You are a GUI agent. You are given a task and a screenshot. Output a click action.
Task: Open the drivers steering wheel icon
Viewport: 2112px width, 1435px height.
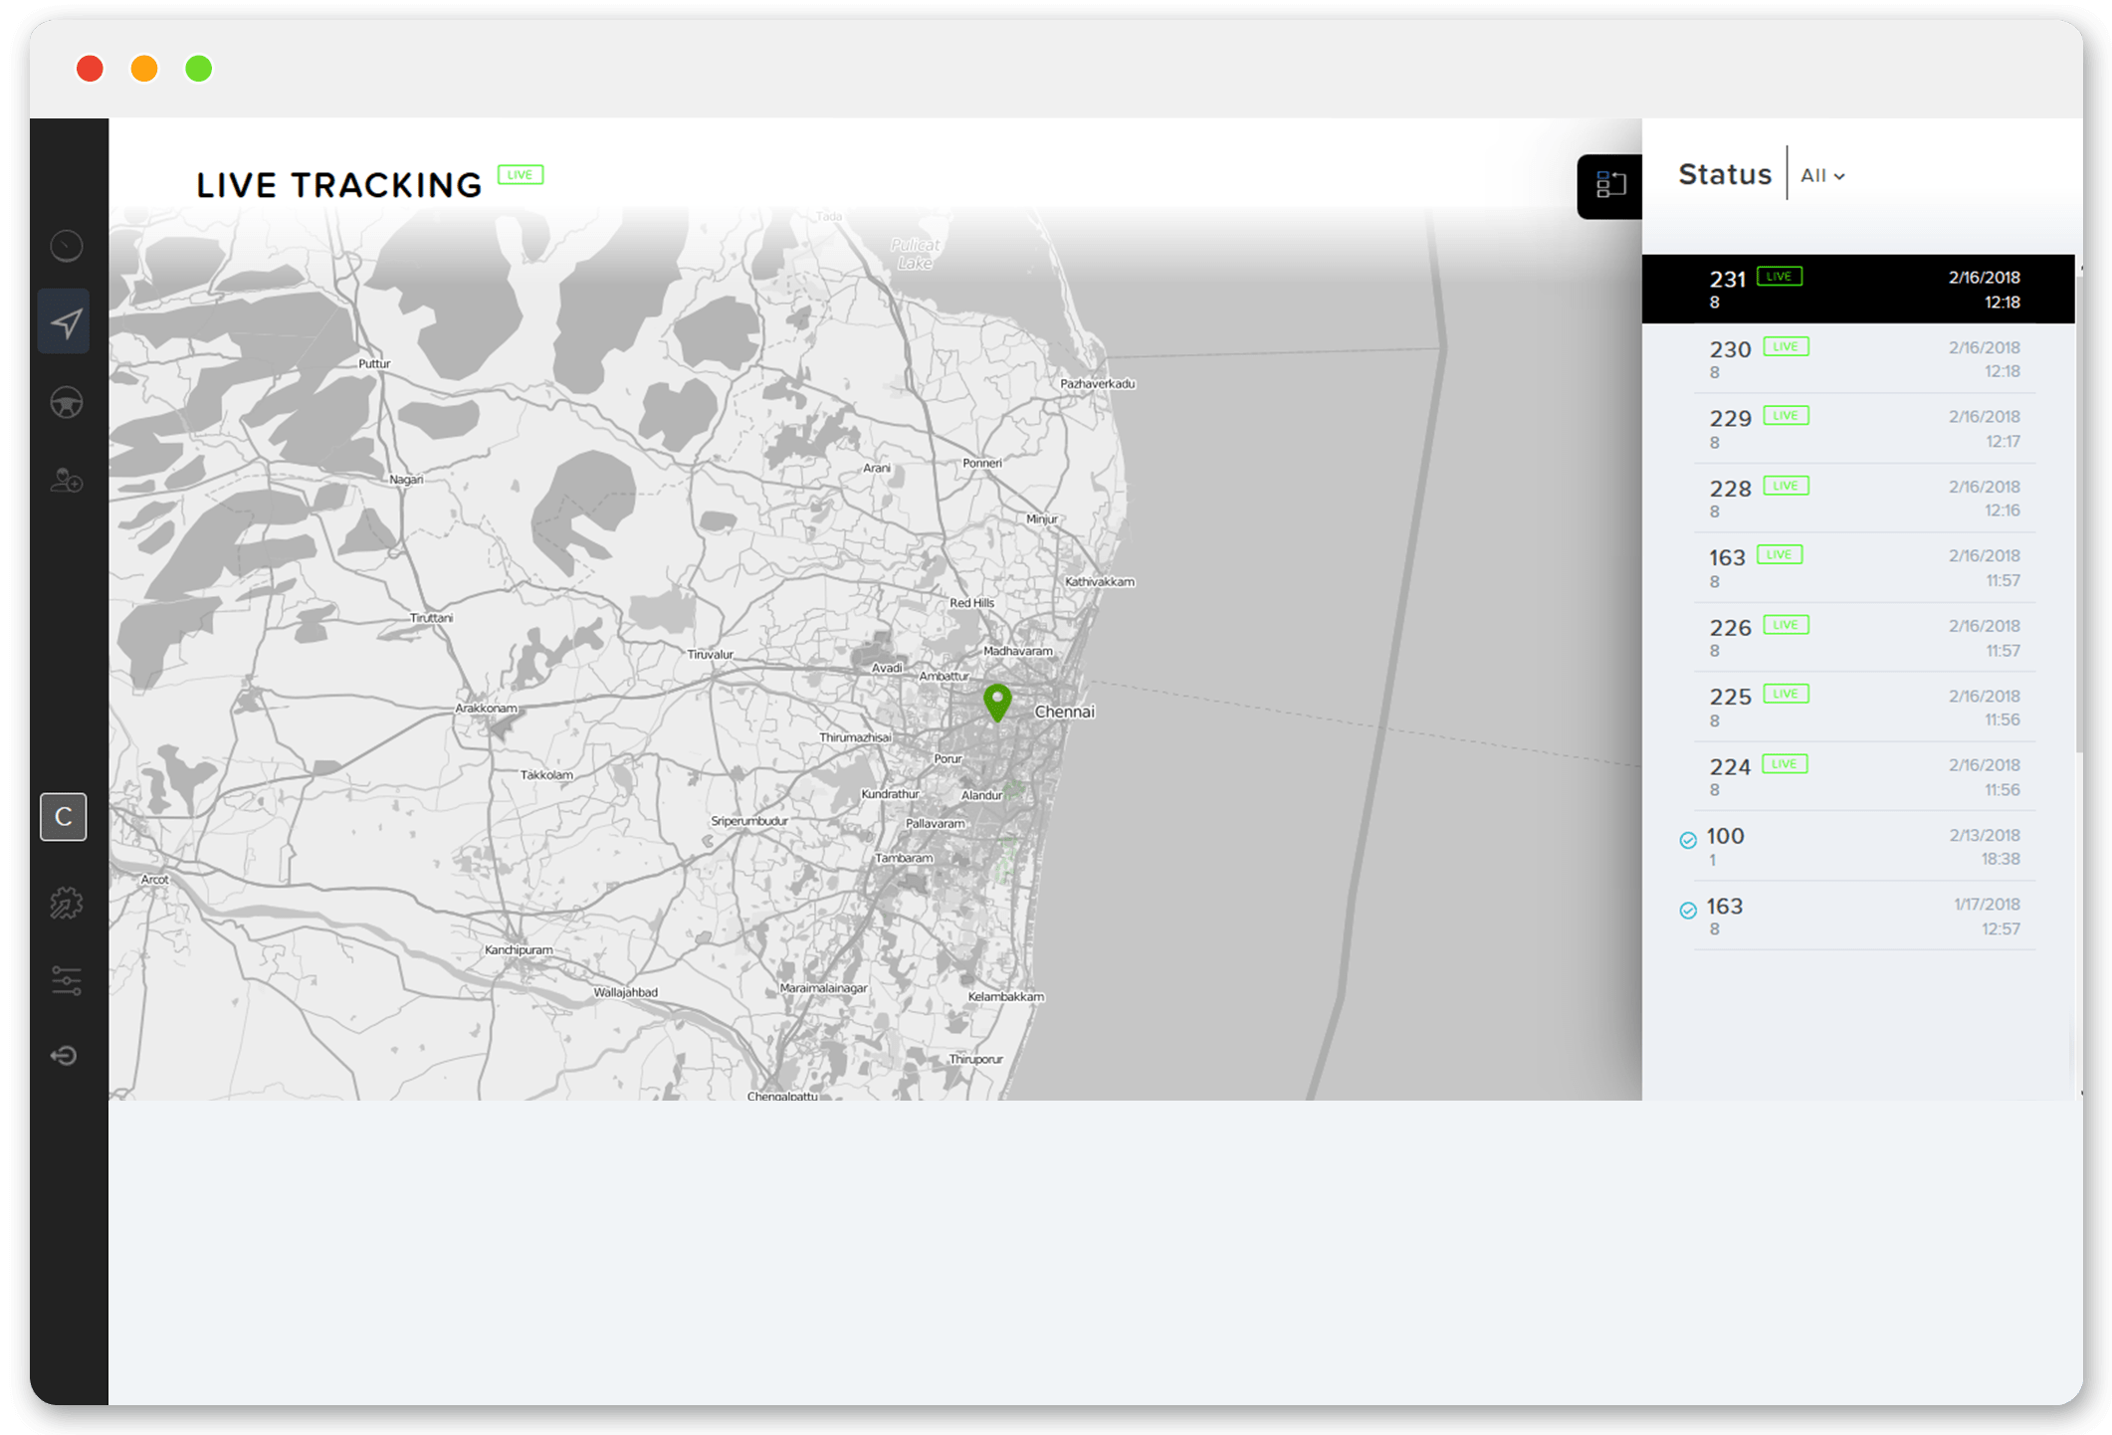[x=67, y=402]
